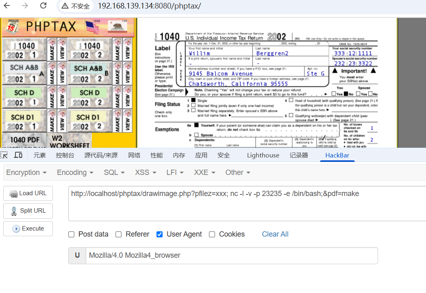Click the Clear All link
Image resolution: width=426 pixels, height=293 pixels.
click(275, 234)
